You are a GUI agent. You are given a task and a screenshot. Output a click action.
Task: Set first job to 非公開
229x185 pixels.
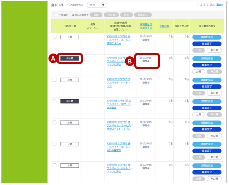click(214, 50)
